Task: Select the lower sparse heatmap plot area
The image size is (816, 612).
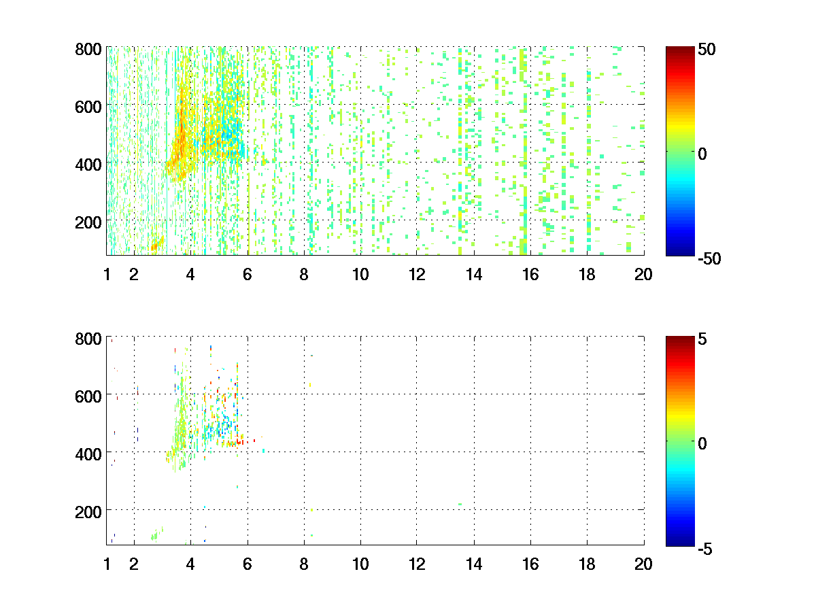Action: [x=375, y=441]
